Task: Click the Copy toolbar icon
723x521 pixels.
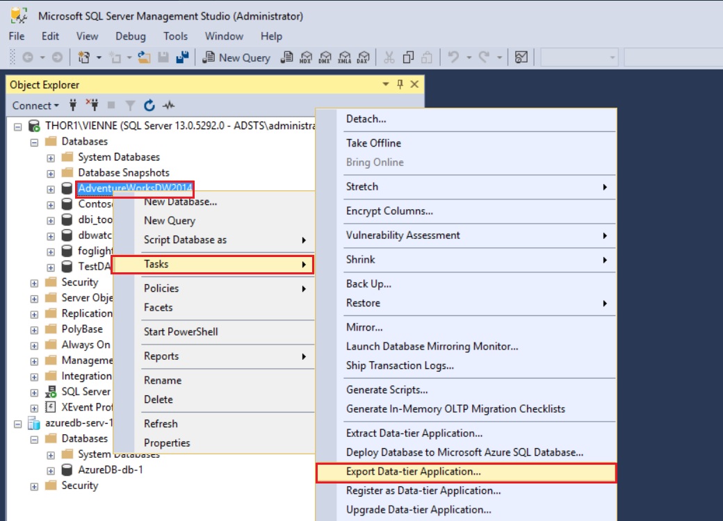Action: 408,58
